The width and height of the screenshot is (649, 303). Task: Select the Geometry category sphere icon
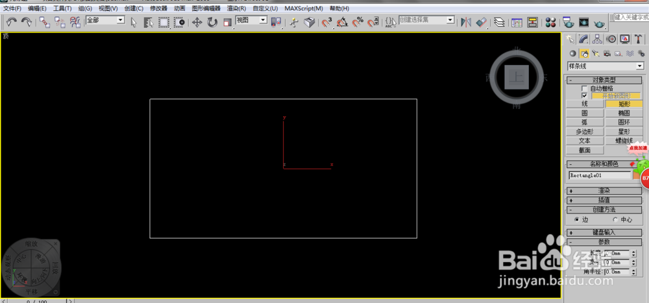(572, 53)
